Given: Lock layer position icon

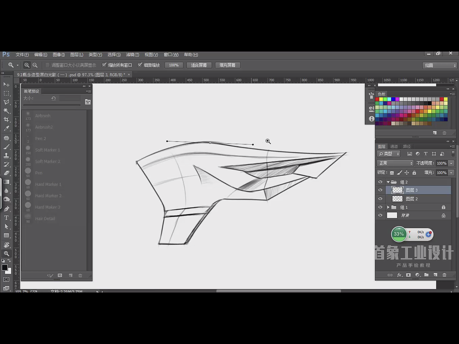Looking at the screenshot, I should [407, 173].
